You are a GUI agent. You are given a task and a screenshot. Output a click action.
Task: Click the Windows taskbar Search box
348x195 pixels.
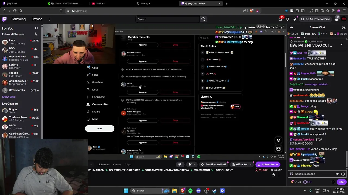(x=150, y=191)
